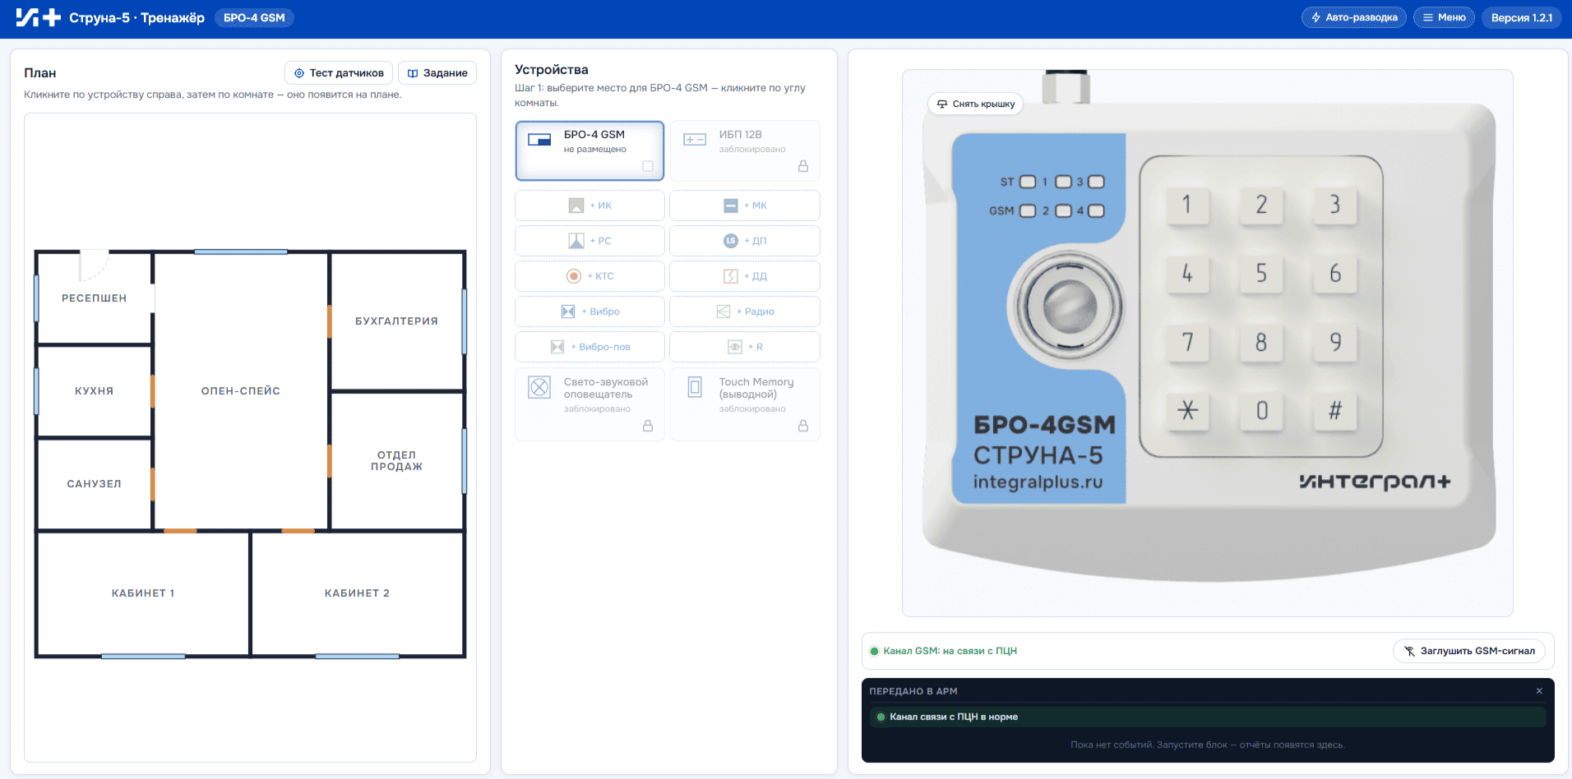
Task: Open Тест датчиков
Action: pos(339,73)
